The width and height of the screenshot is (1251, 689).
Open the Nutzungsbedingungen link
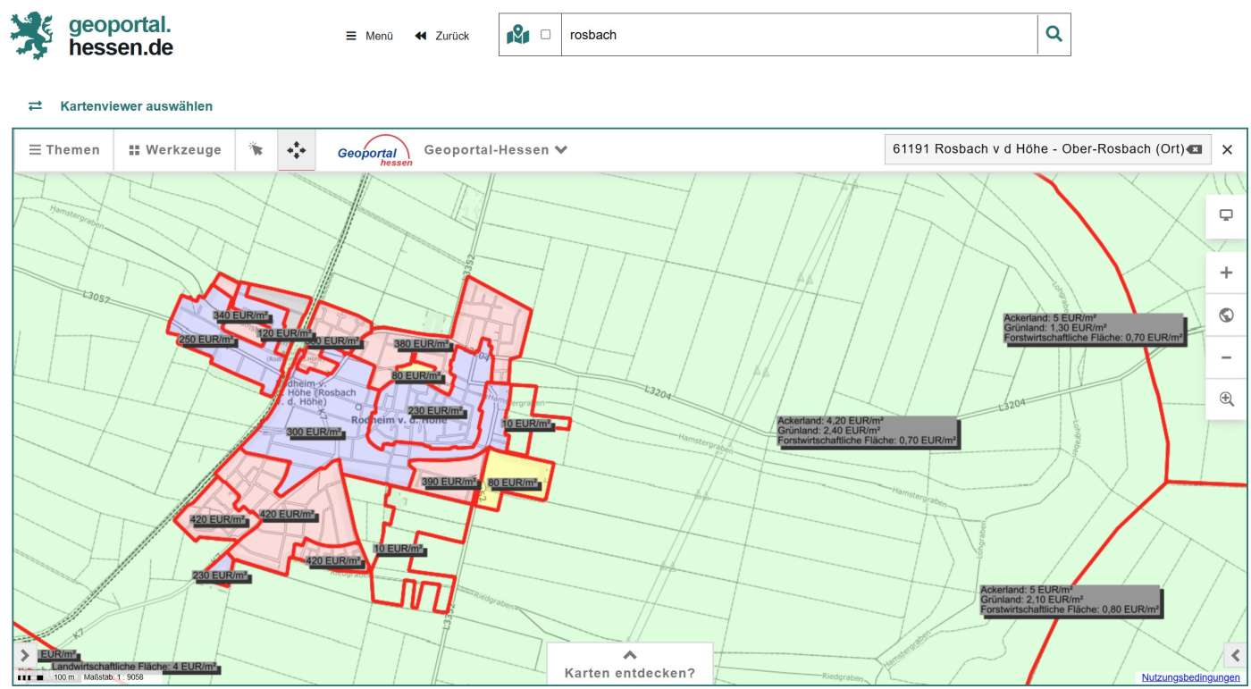tap(1192, 677)
